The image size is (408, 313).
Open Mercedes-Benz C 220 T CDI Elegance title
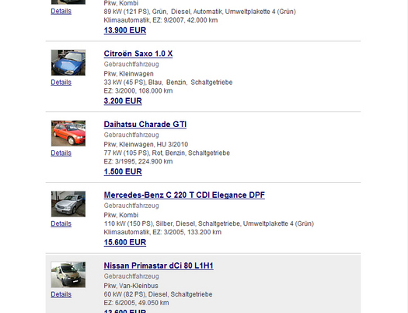click(184, 195)
